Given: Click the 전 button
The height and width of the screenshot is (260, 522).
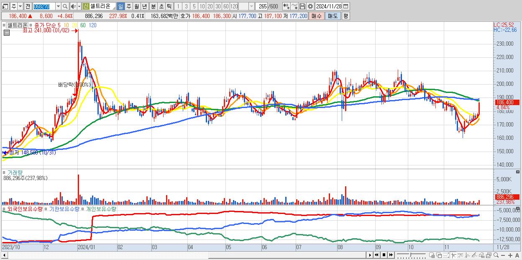Looking at the screenshot, I should point(28,7).
